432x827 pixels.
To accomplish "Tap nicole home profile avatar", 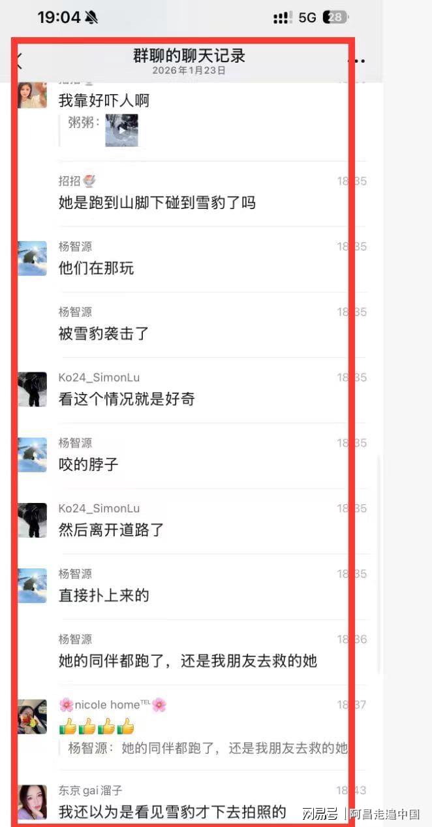I will click(x=32, y=717).
